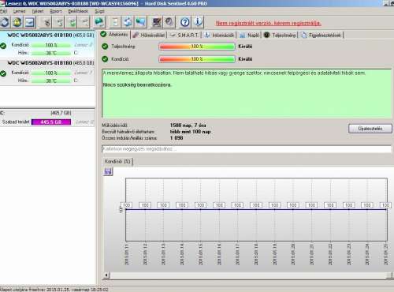Open the Riport menu

click(56, 11)
